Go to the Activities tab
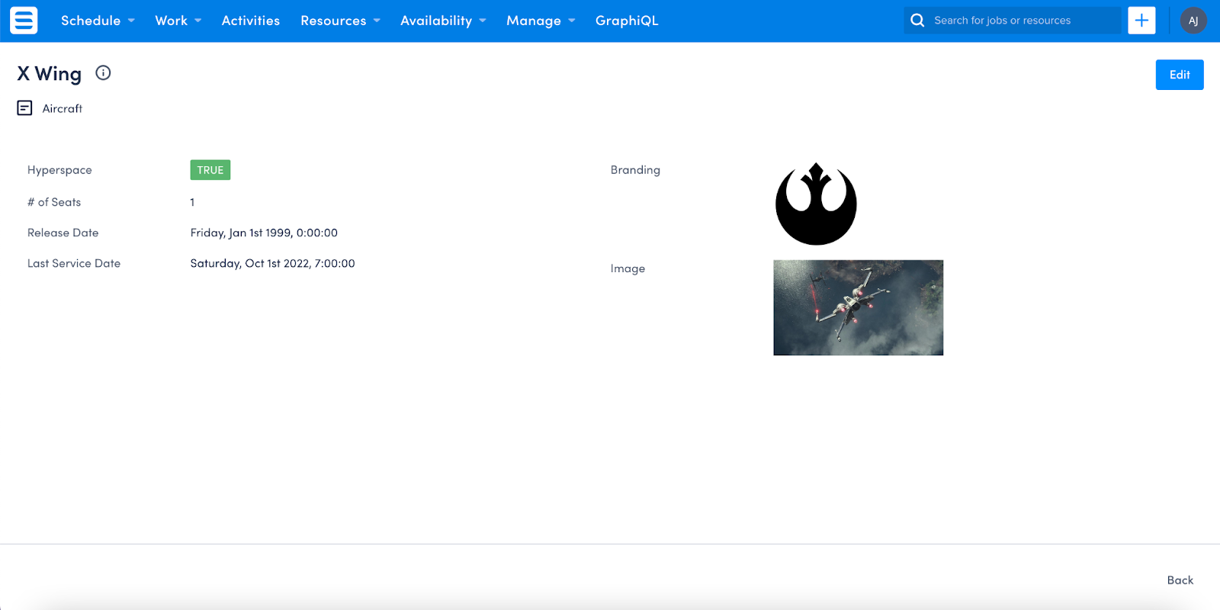This screenshot has width=1220, height=610. coord(251,21)
